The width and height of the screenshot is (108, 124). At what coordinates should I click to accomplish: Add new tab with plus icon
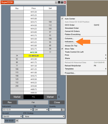pos(17,120)
